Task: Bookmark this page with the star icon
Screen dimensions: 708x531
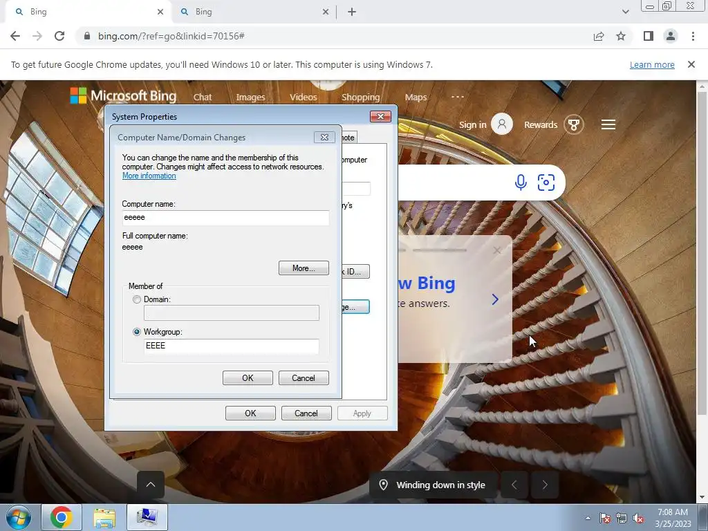Action: coord(621,36)
